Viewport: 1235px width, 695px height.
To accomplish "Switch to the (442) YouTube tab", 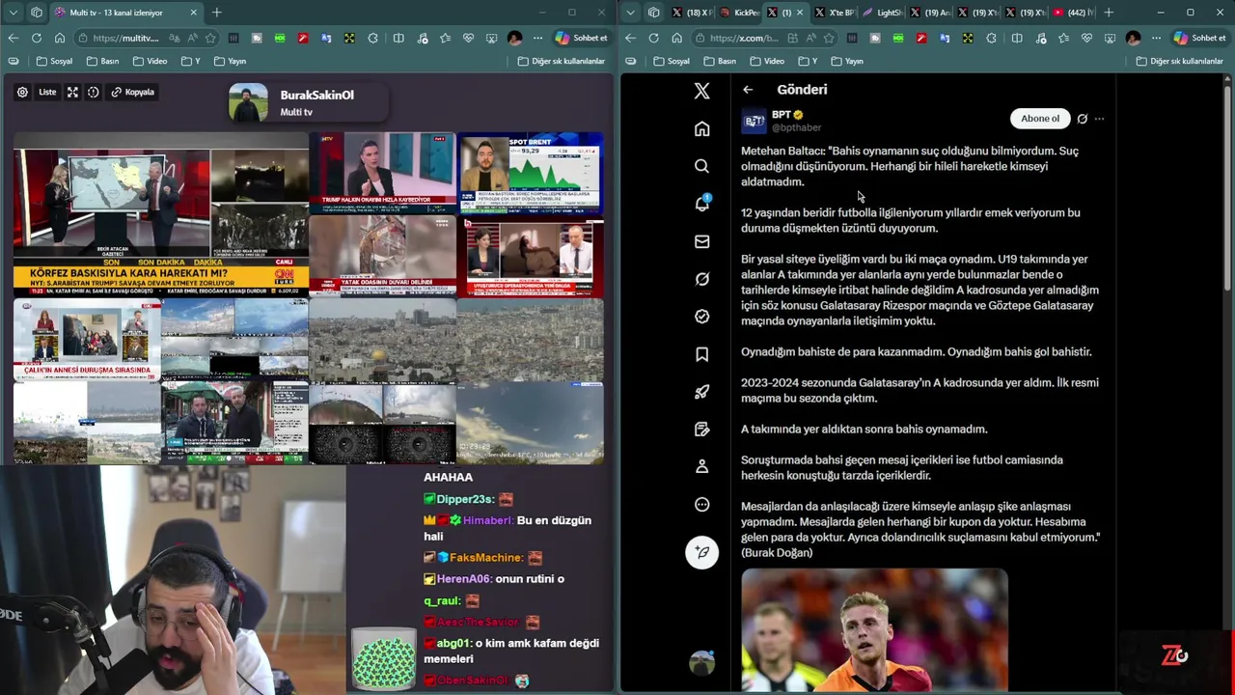I will [1074, 13].
